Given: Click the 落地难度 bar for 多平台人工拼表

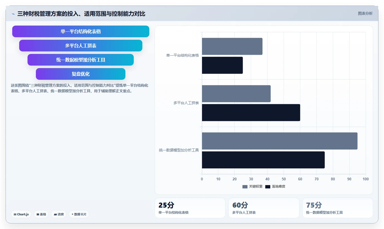Looking at the screenshot, I should 251,113.
